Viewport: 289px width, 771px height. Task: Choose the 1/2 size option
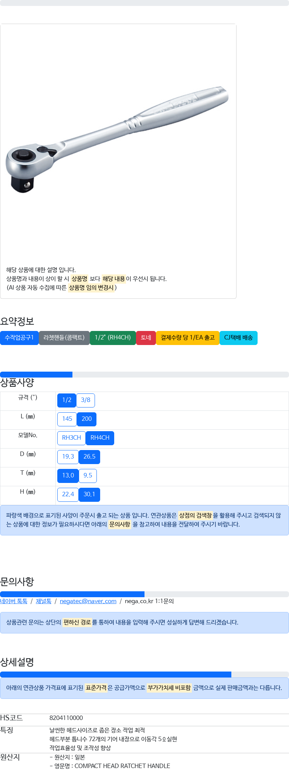click(67, 400)
